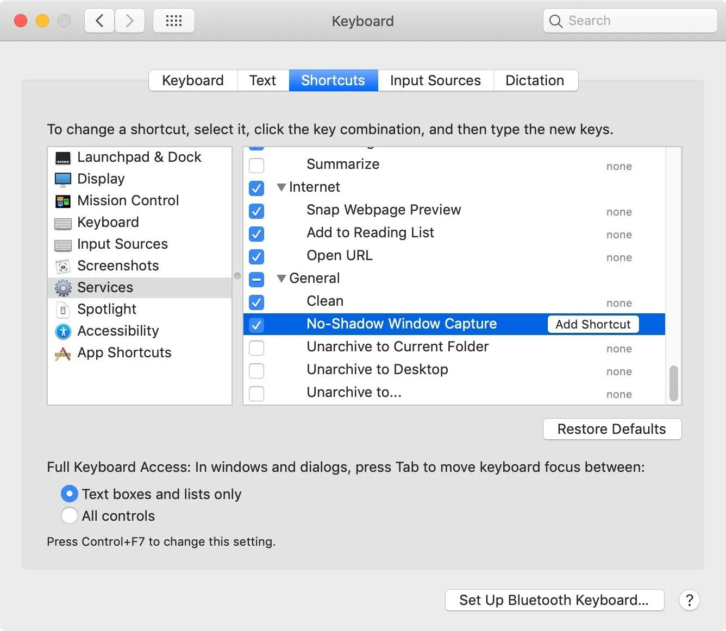Click the Search field
Screen dimensions: 726x631
[x=630, y=21]
